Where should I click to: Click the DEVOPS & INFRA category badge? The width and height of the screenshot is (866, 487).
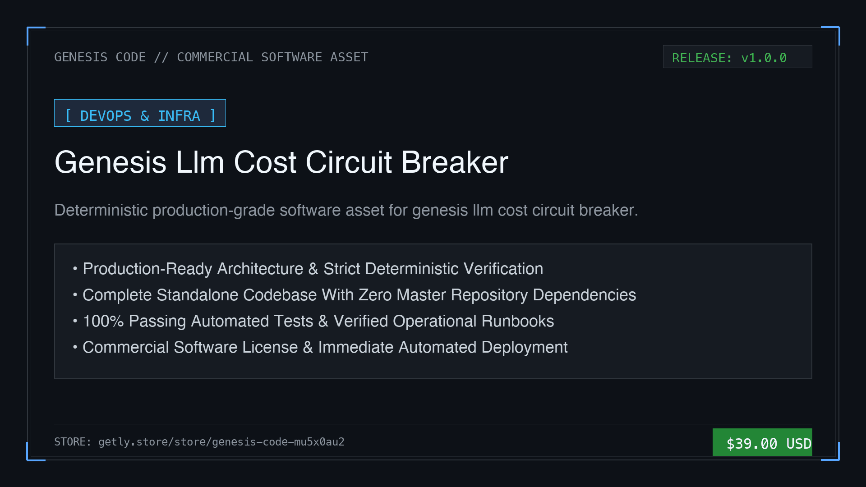(x=140, y=113)
